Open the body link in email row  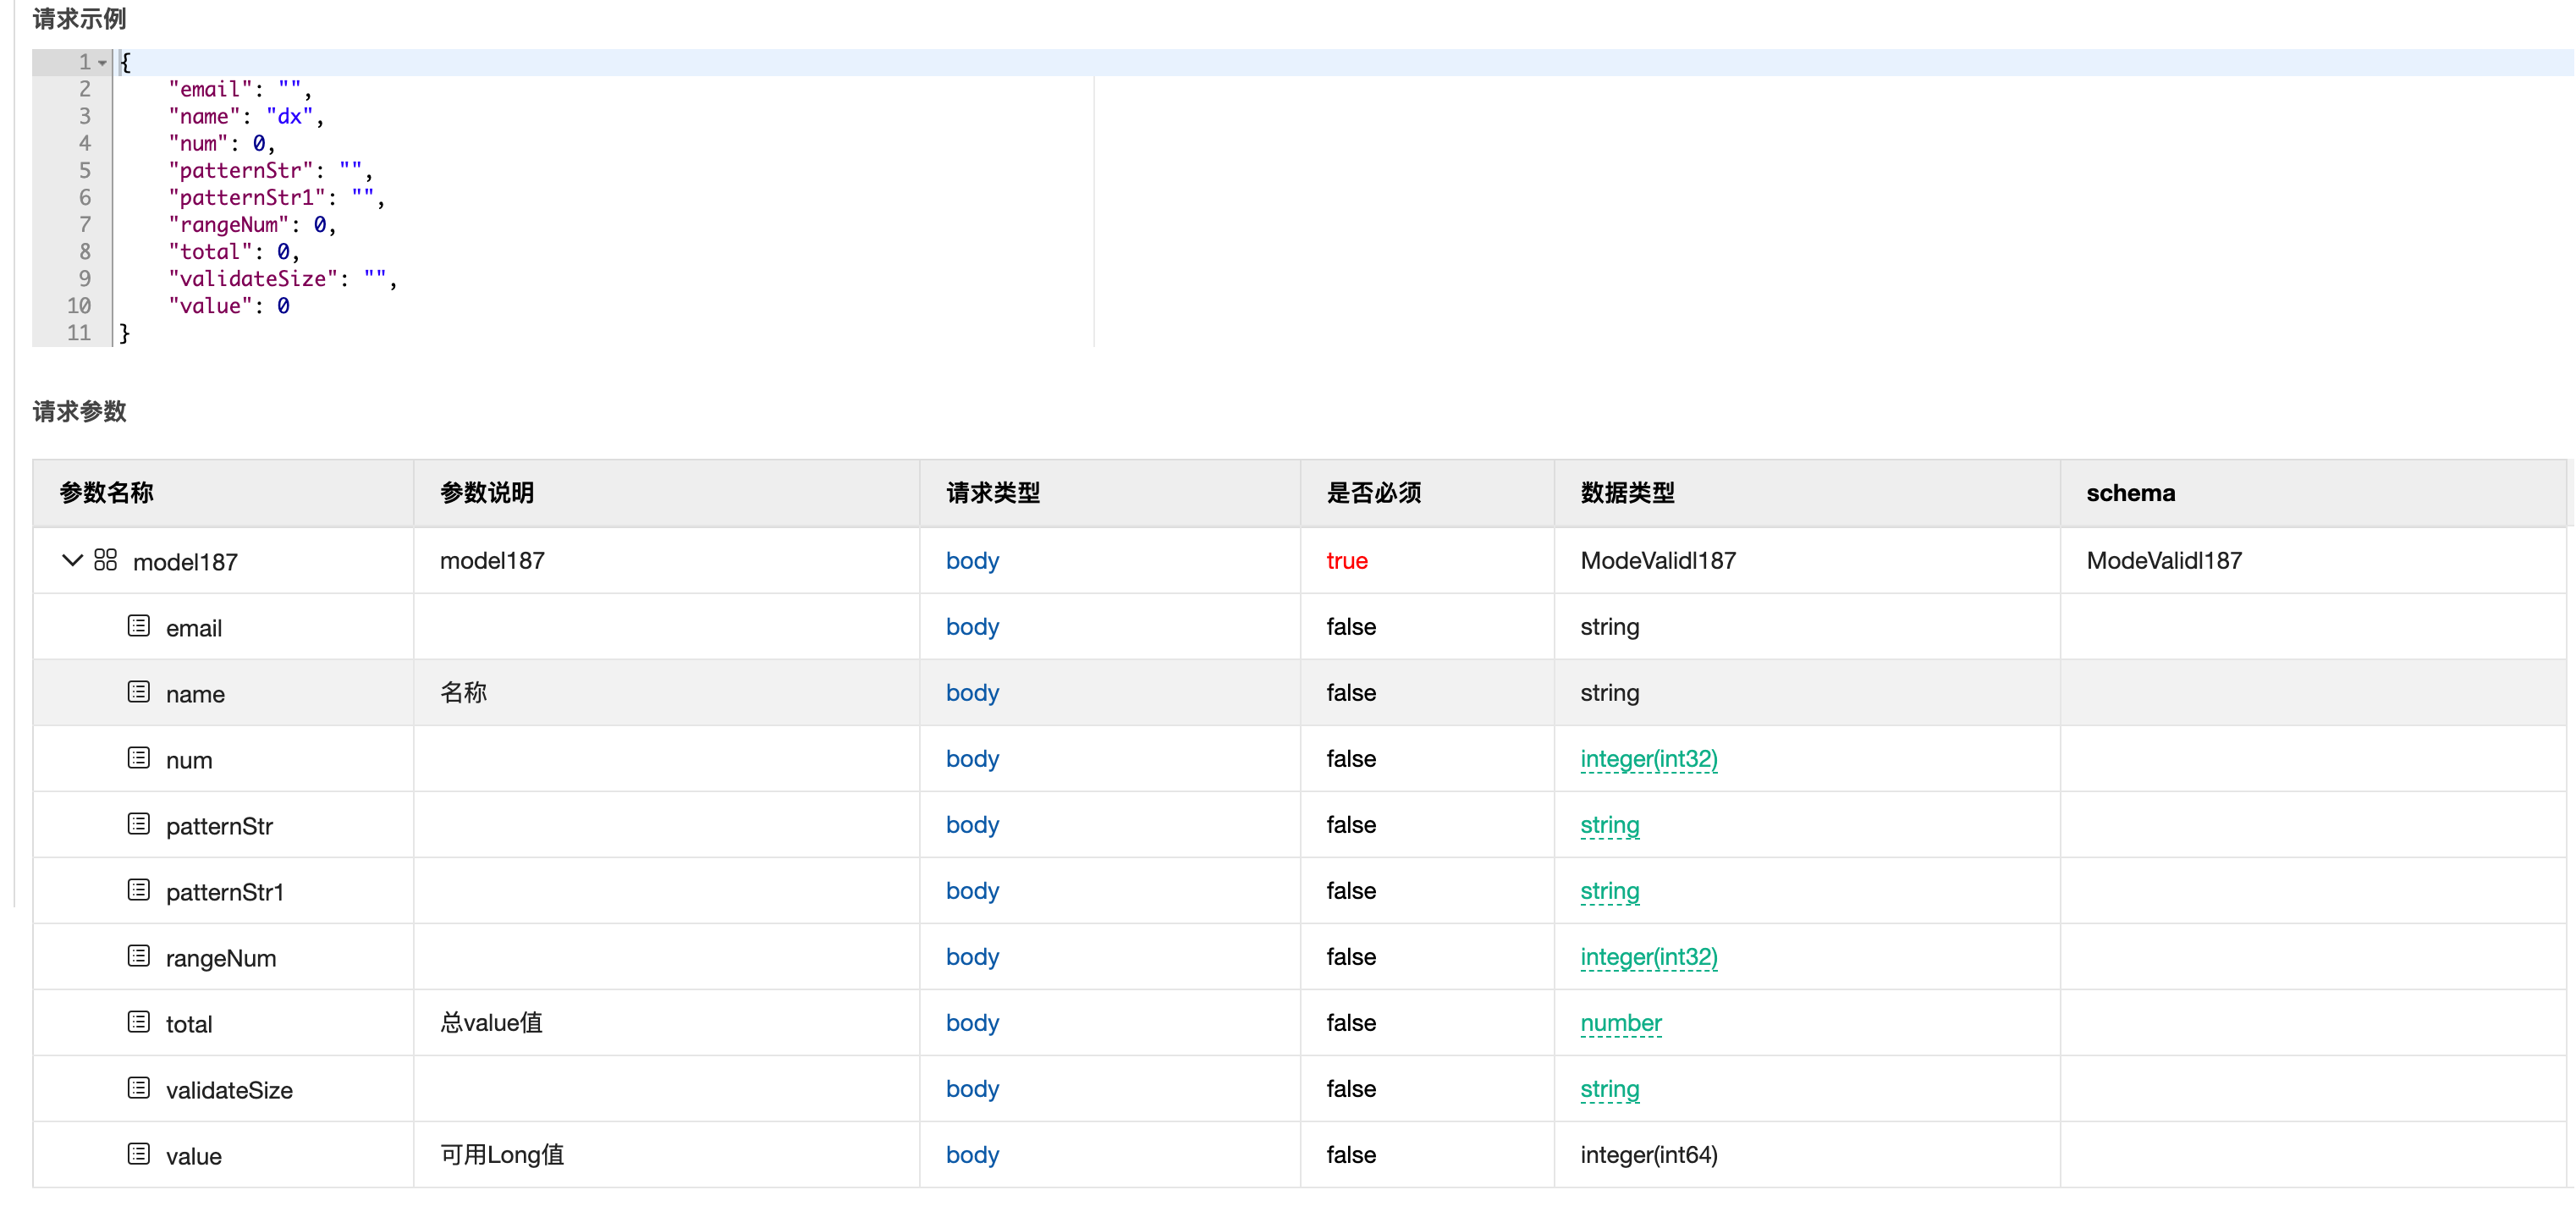point(971,626)
